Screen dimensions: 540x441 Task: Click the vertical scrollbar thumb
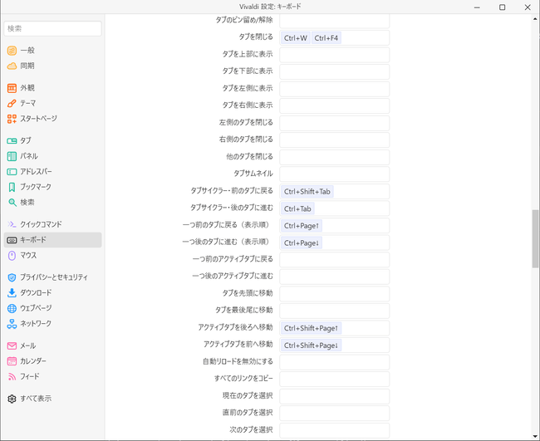(535, 238)
